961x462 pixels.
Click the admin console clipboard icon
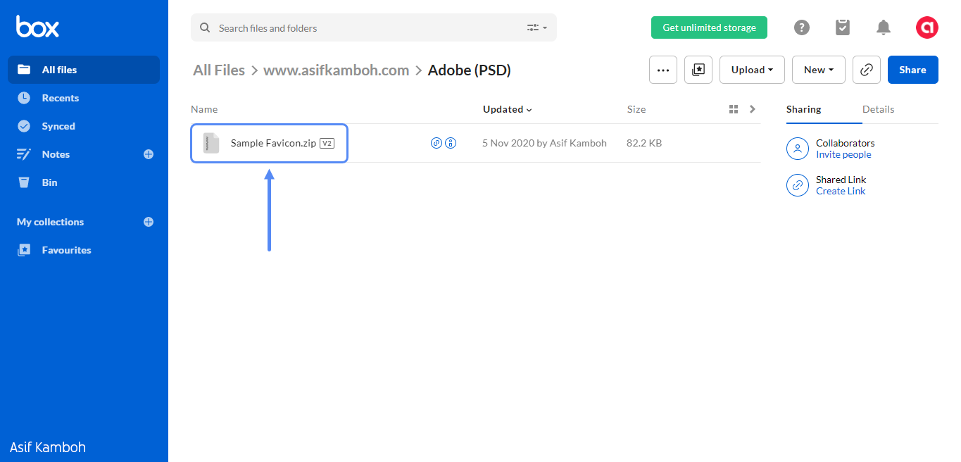[843, 27]
